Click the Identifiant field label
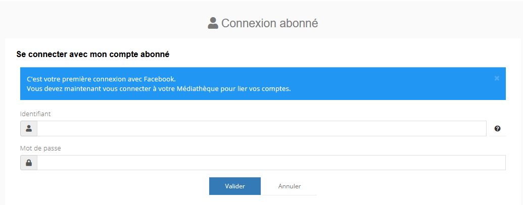This screenshot has width=523, height=205. click(35, 114)
